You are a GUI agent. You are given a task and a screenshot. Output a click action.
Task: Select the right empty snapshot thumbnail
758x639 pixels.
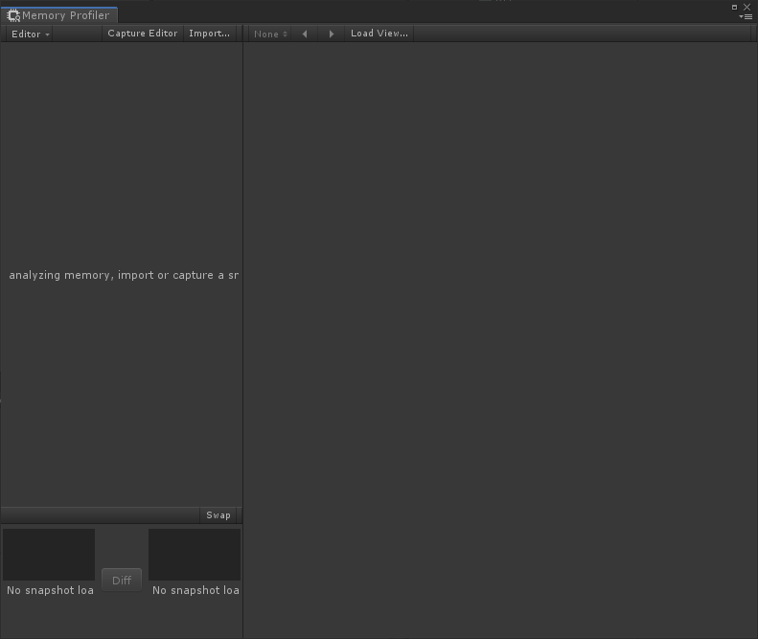point(195,555)
